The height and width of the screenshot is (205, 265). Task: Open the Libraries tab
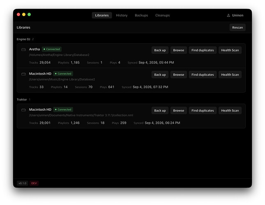pos(102,15)
